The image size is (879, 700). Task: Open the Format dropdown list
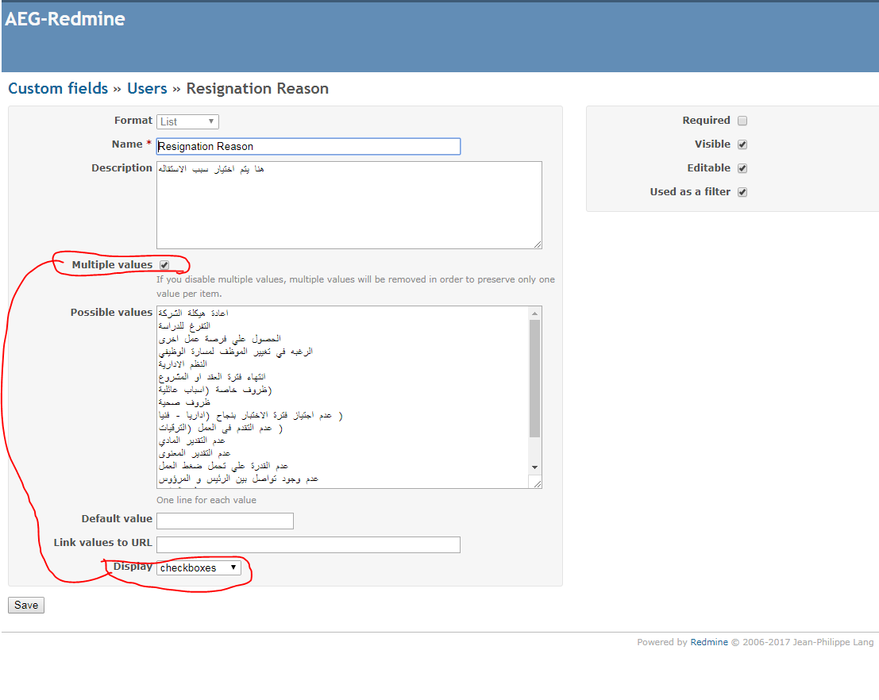pos(187,121)
